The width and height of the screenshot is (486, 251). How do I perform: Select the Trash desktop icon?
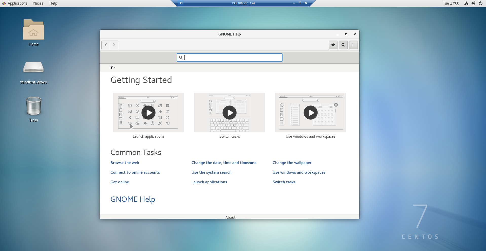point(33,109)
